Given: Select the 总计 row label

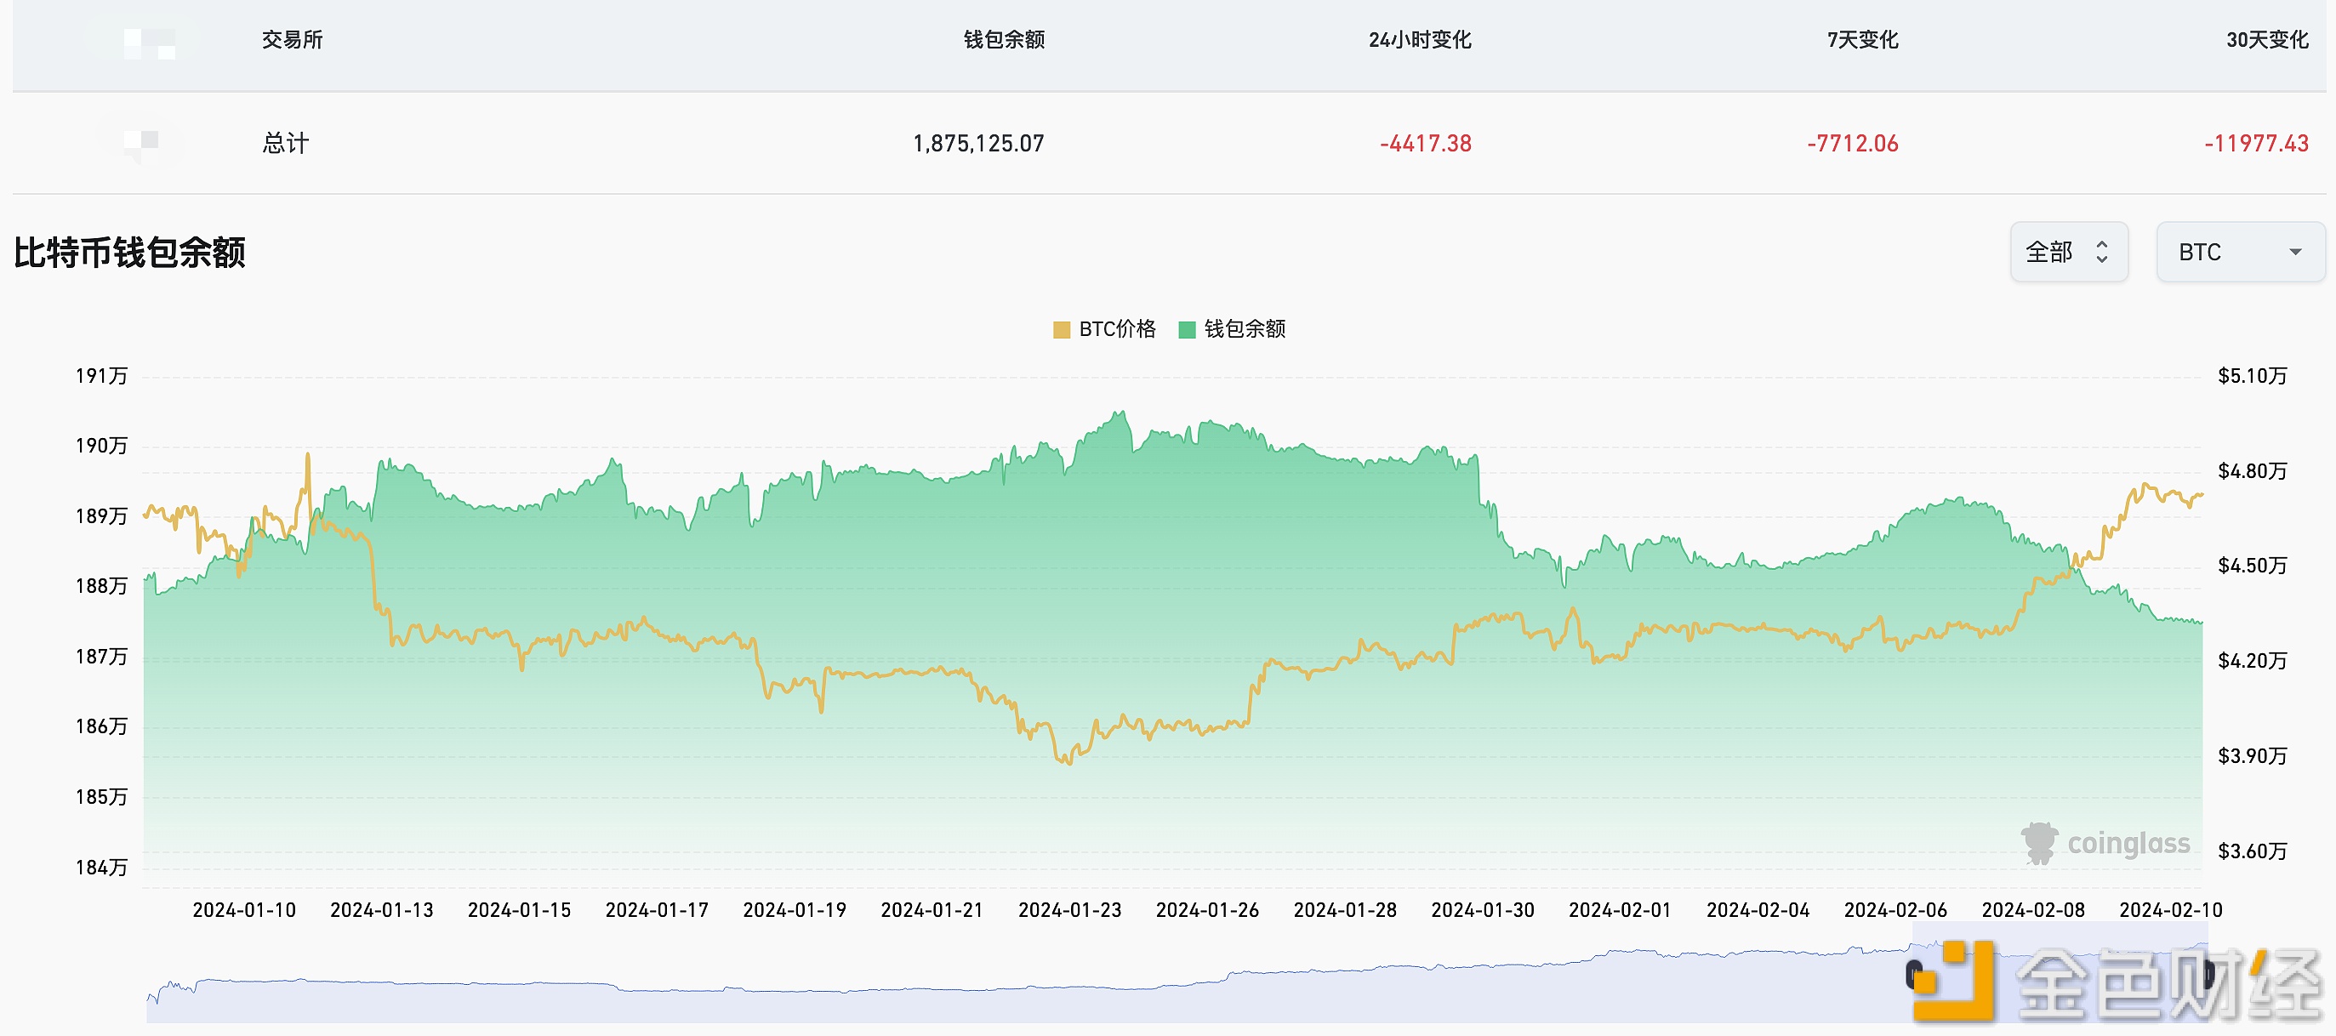Looking at the screenshot, I should point(286,143).
